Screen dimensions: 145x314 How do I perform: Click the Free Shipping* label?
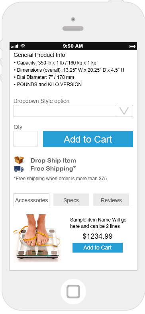(53, 169)
